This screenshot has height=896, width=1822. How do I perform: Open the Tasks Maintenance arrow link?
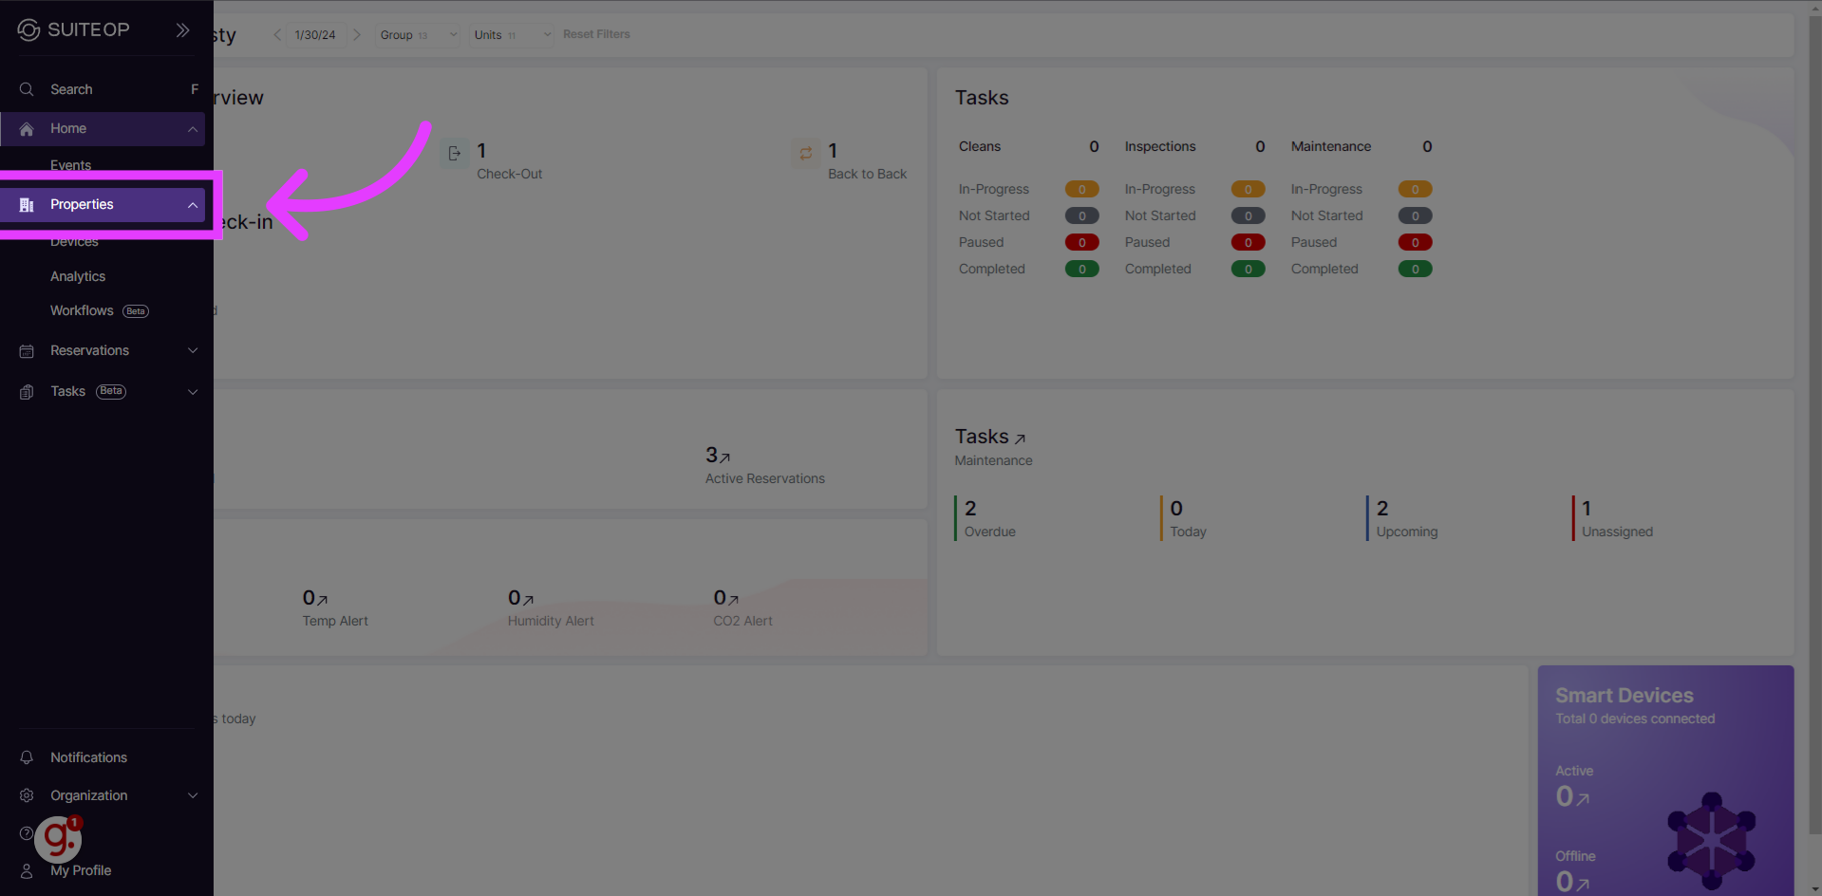tap(1020, 439)
